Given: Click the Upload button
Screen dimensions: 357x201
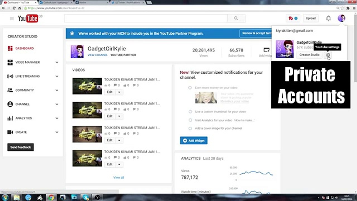Looking at the screenshot, I should [311, 18].
